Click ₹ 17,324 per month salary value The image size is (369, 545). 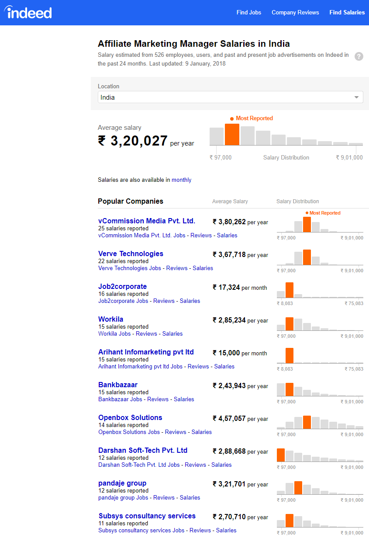pyautogui.click(x=226, y=287)
